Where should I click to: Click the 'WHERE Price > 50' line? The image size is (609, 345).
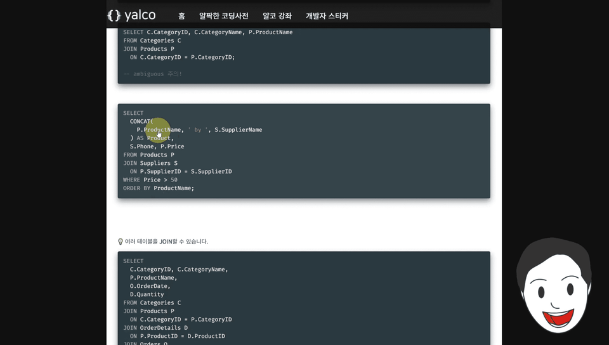[150, 179]
